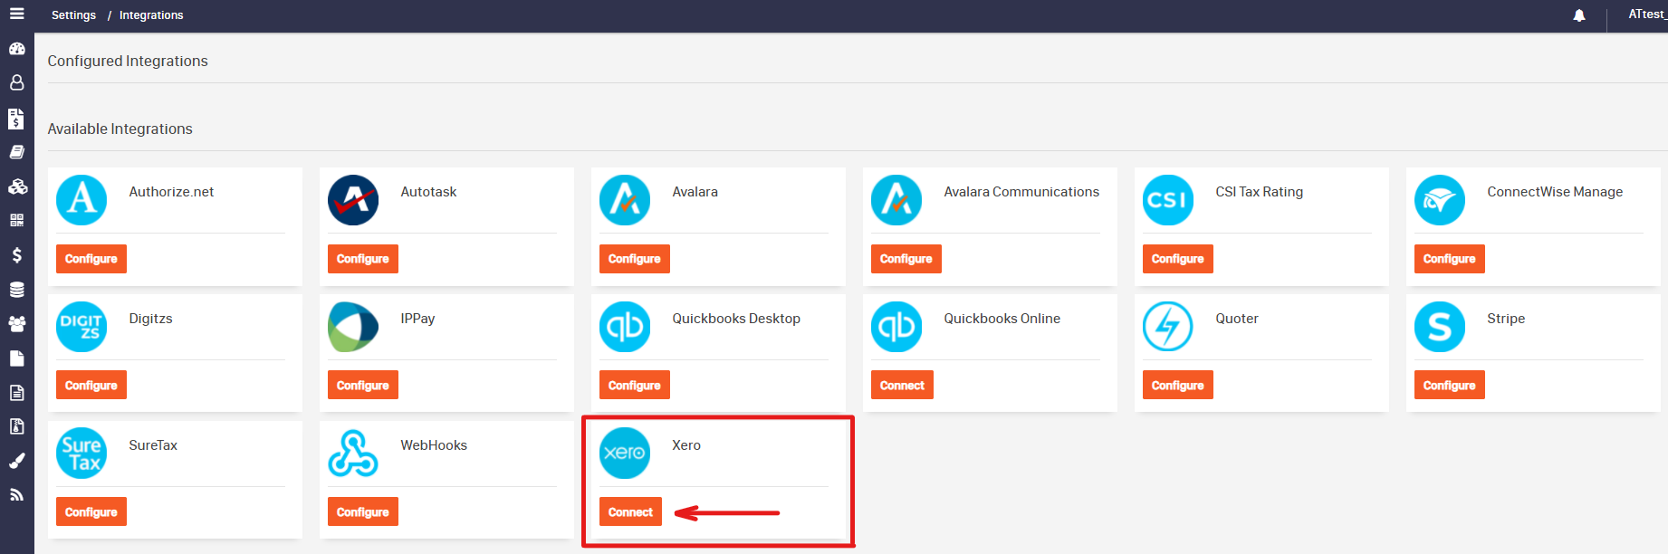Screen dimensions: 1668x554
Task: Open the QR code icon in the sidebar
Action: coord(16,220)
